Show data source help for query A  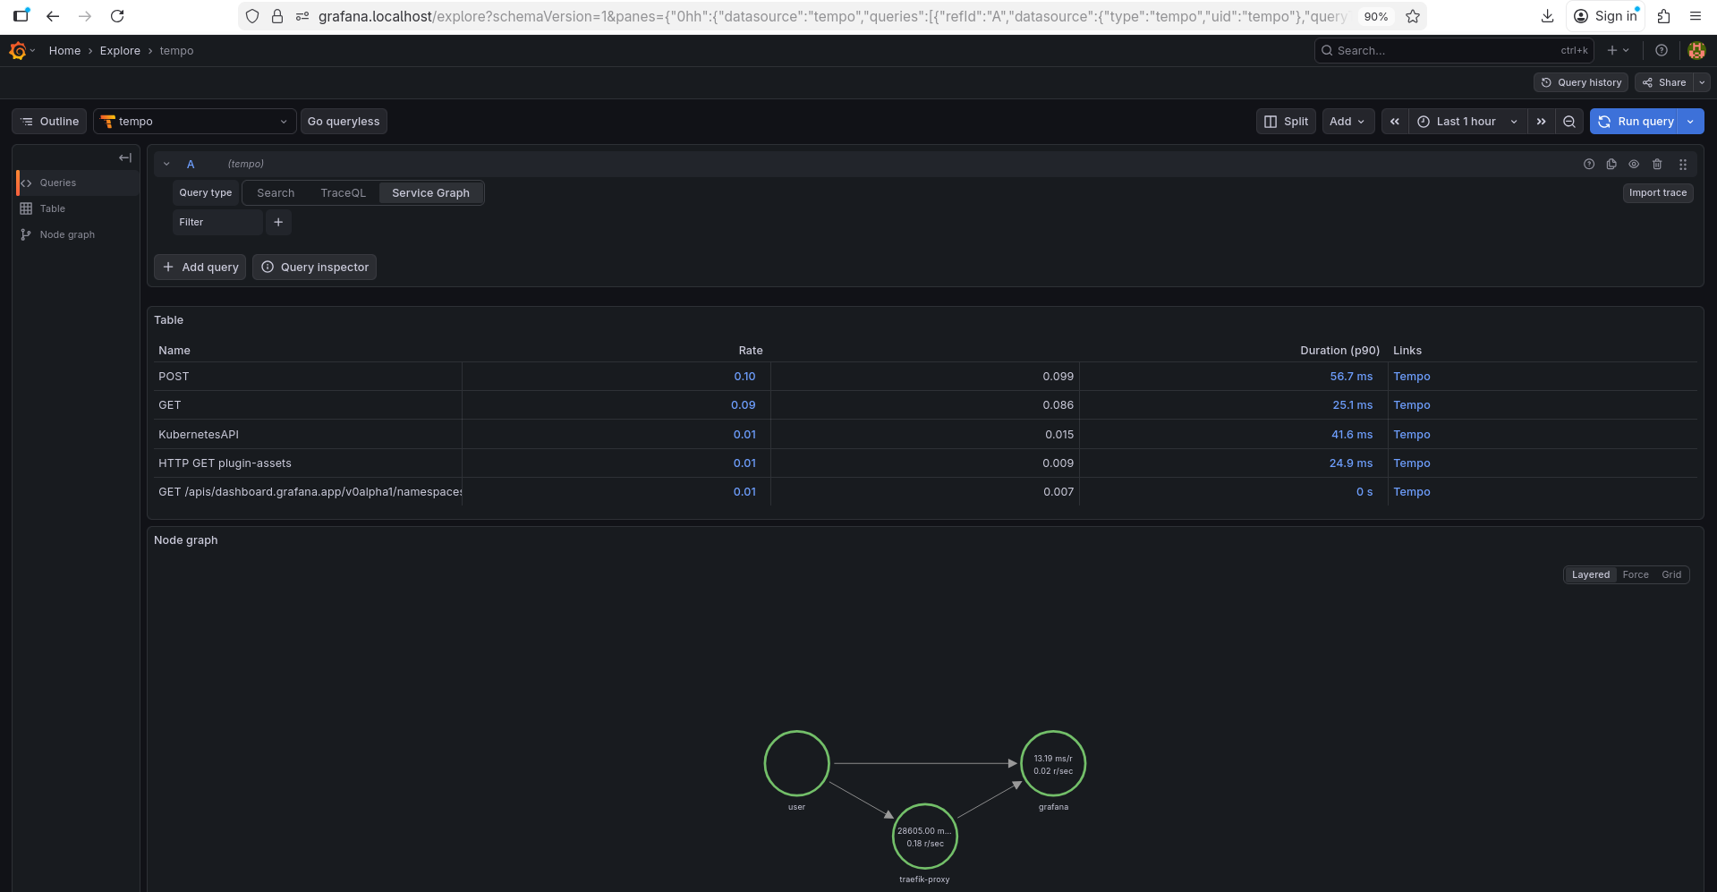click(x=1589, y=165)
